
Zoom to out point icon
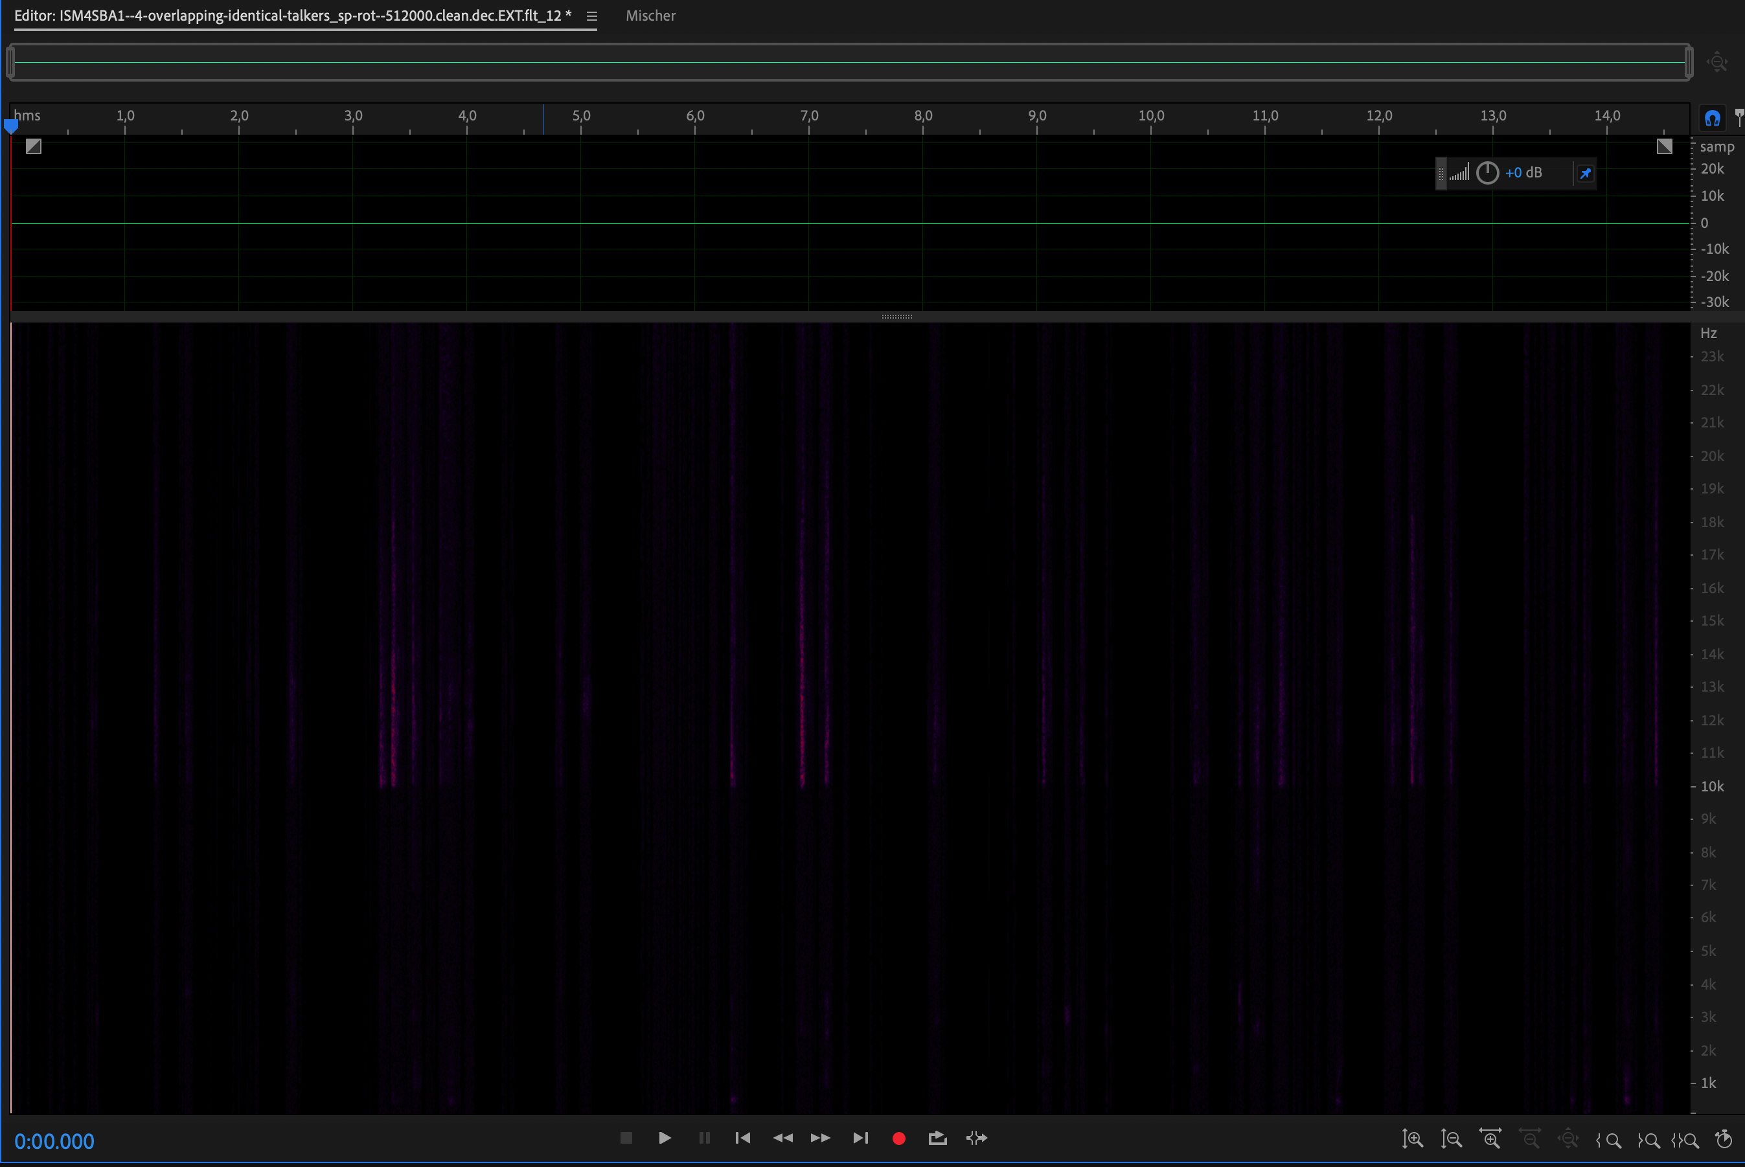pyautogui.click(x=1648, y=1139)
